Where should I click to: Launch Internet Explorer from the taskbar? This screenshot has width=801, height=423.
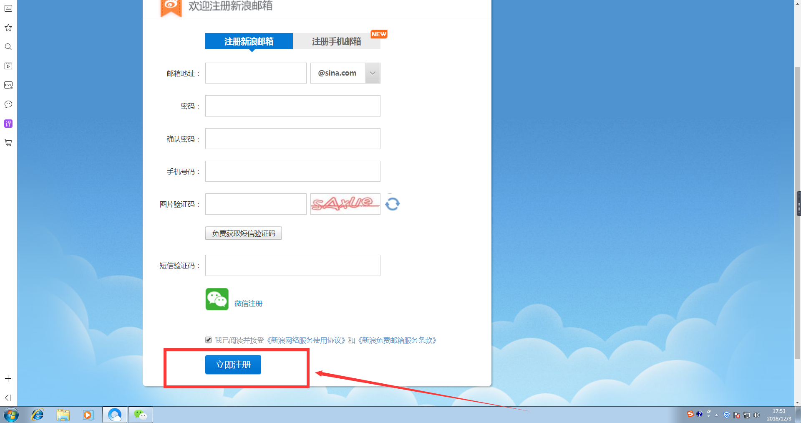click(38, 415)
